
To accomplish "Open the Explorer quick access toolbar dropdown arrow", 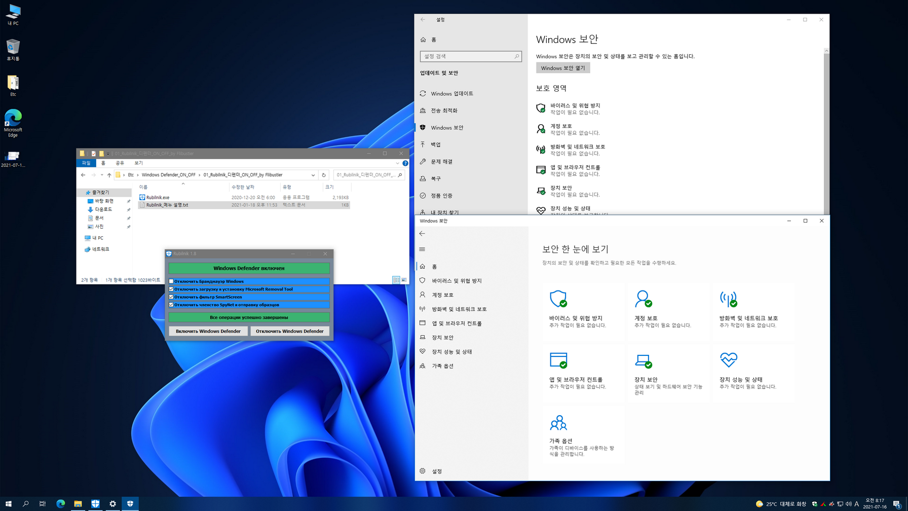I will 108,154.
